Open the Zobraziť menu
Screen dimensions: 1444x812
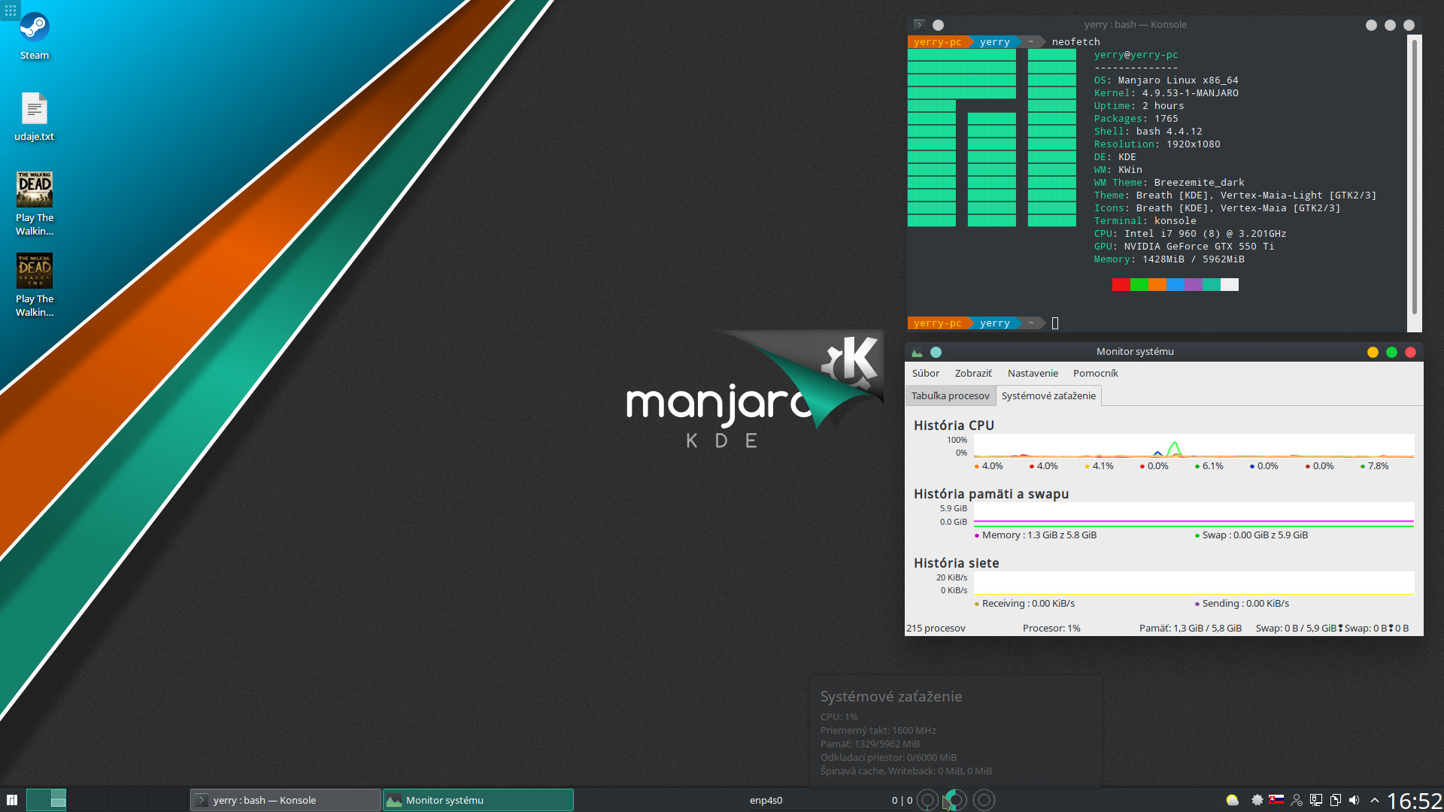(x=973, y=373)
